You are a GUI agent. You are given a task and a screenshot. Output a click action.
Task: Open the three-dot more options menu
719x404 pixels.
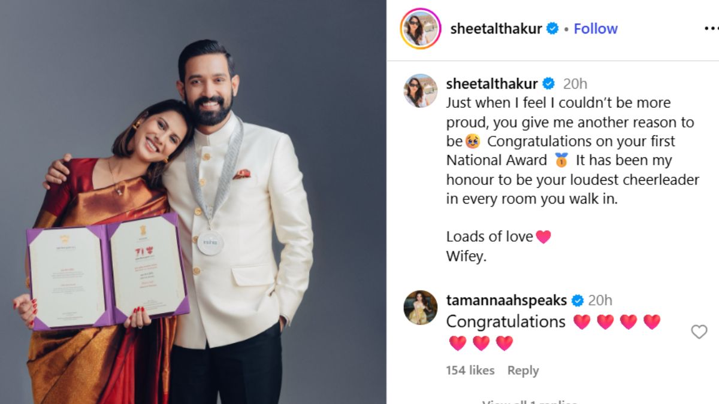pos(711,29)
